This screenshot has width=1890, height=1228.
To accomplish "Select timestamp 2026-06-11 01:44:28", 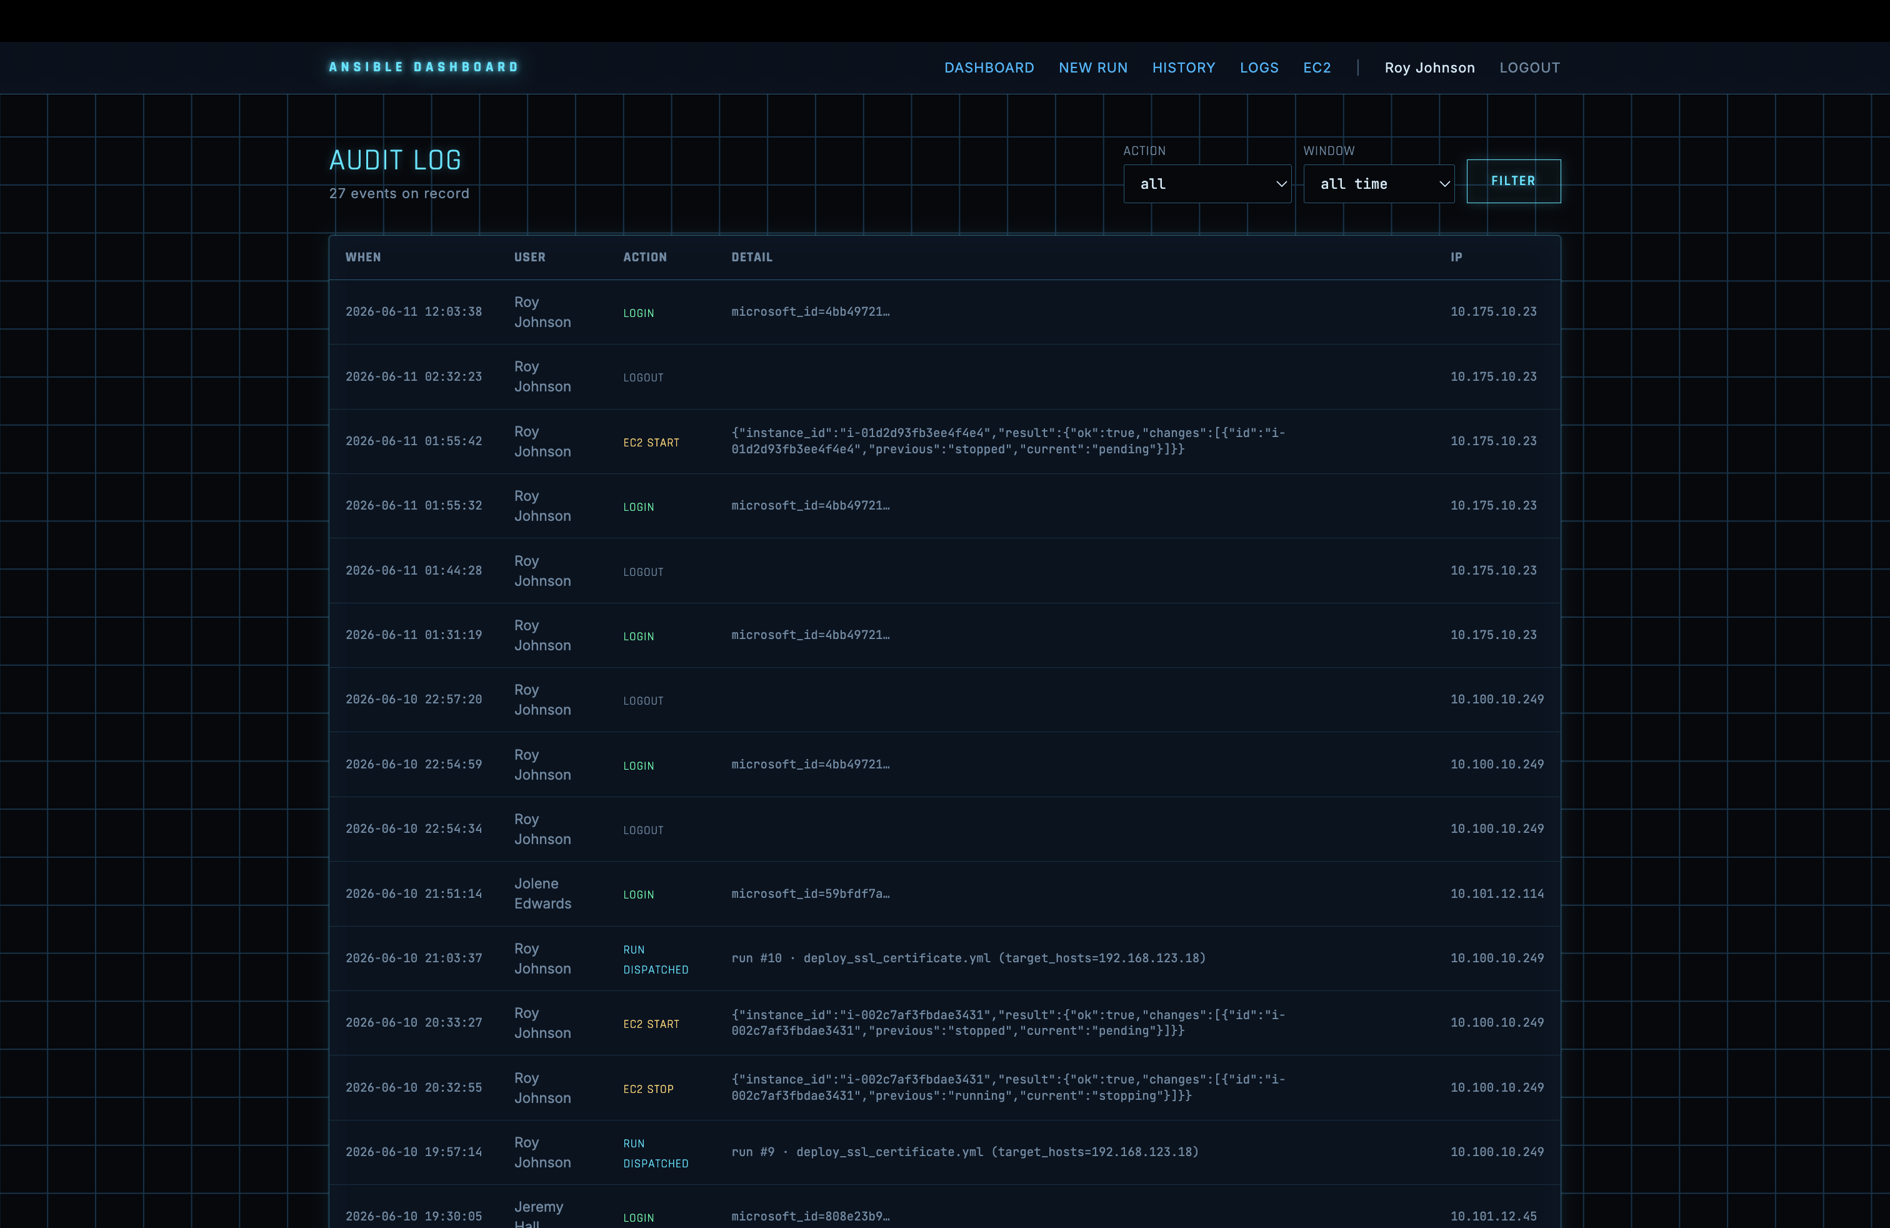I will 414,570.
